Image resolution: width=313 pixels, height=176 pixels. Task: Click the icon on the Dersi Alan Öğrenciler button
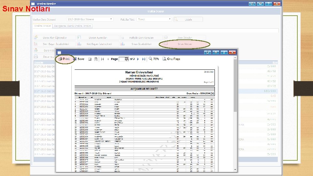36,37
